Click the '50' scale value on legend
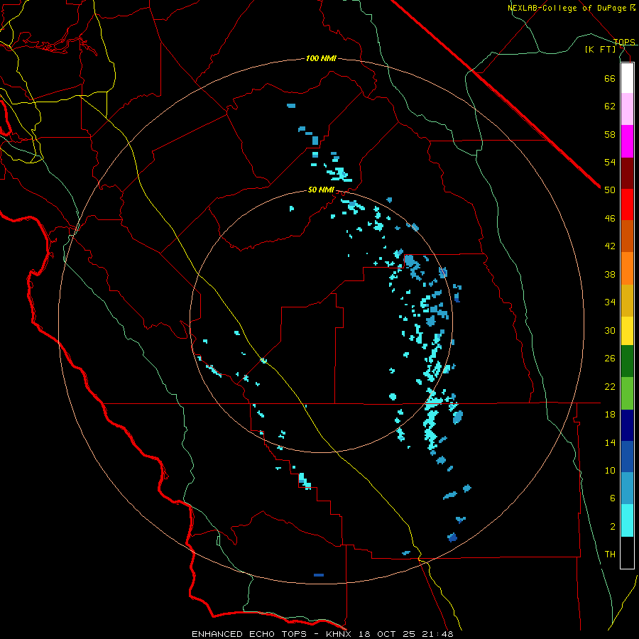The width and height of the screenshot is (639, 639). pos(610,190)
